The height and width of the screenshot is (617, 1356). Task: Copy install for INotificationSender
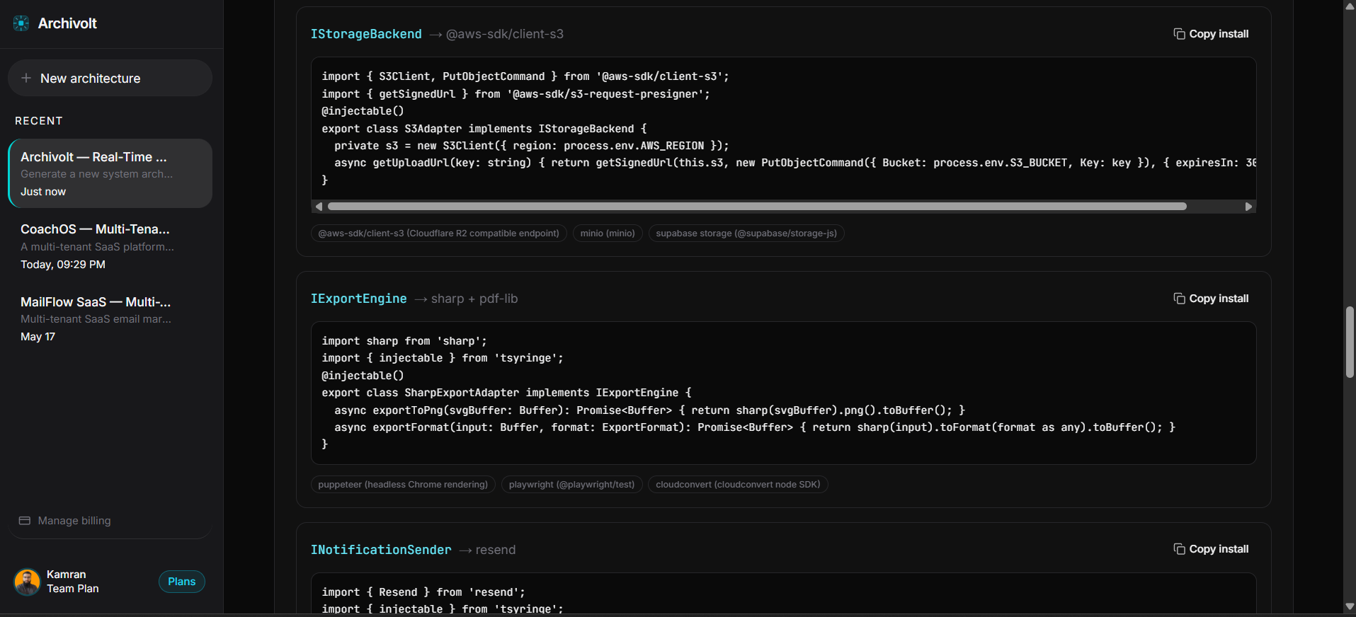pyautogui.click(x=1211, y=549)
